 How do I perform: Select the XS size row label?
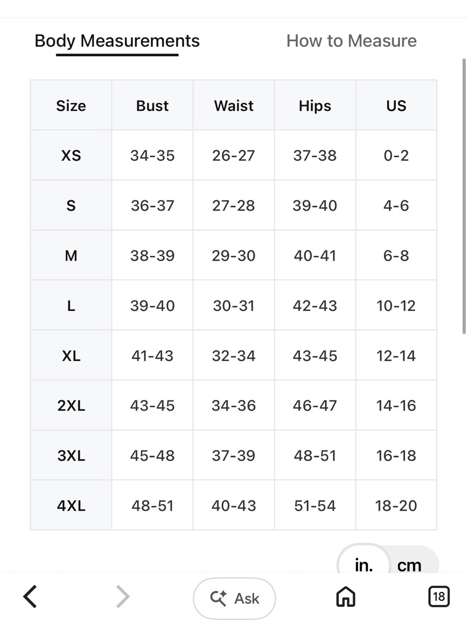71,155
